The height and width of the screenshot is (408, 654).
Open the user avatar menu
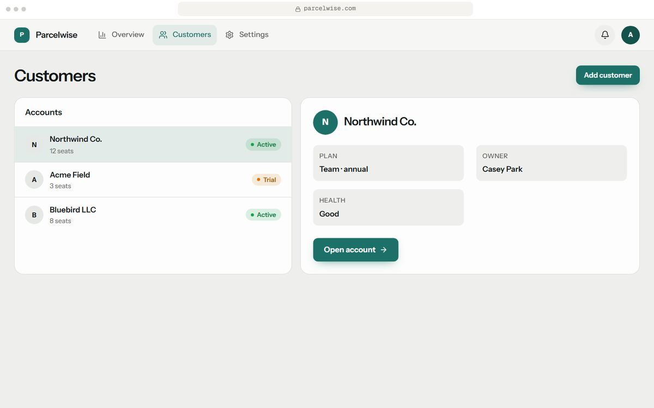tap(631, 35)
